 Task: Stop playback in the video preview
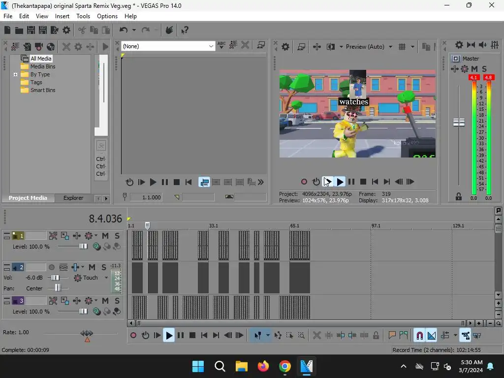363,182
